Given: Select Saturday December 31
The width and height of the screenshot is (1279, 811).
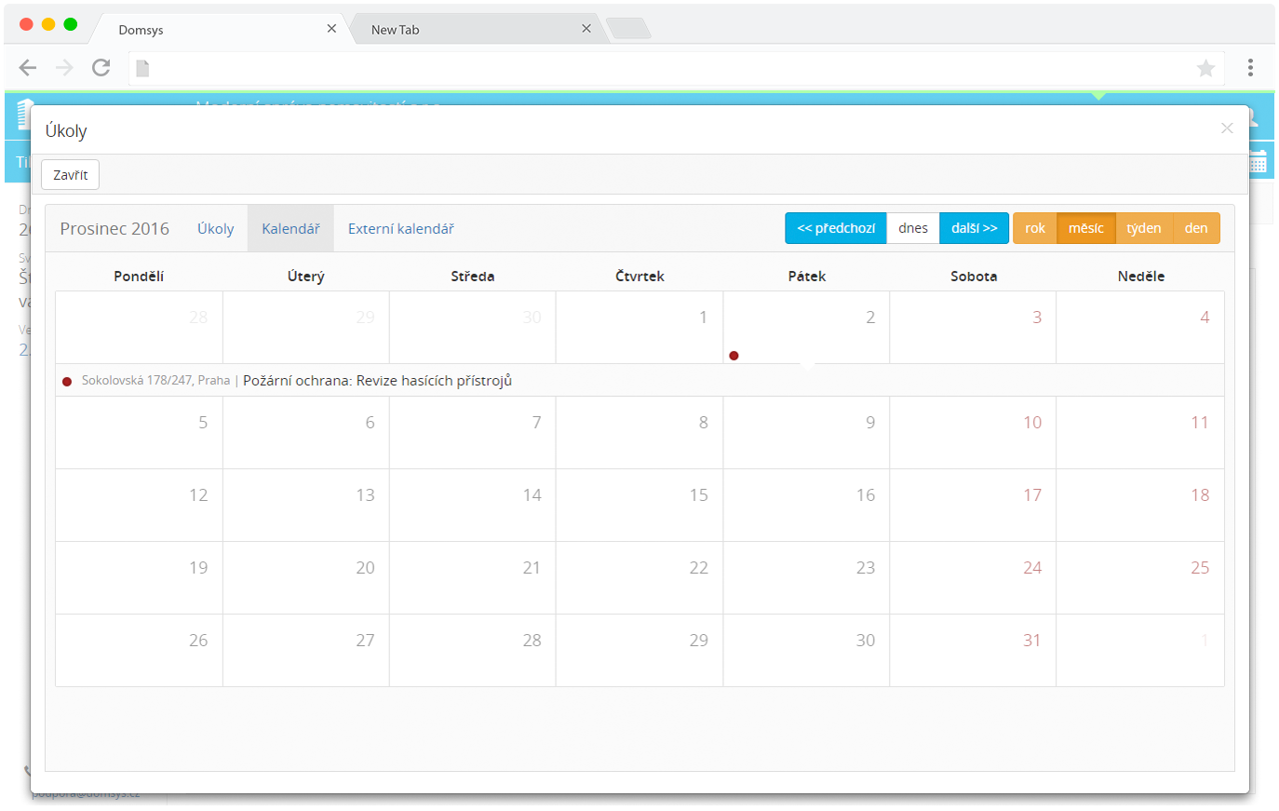Looking at the screenshot, I should point(973,650).
